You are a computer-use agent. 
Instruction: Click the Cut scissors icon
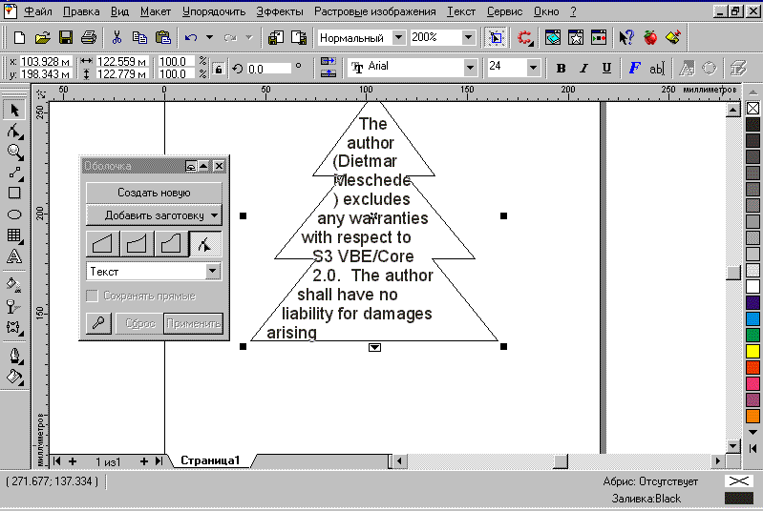117,38
